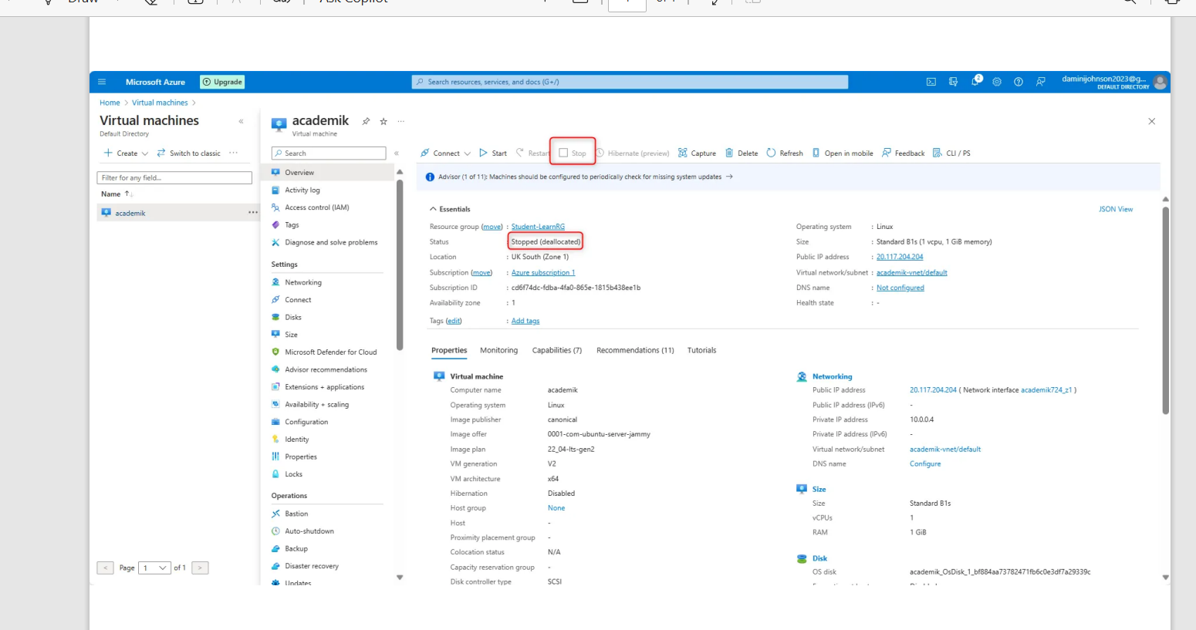
Task: Click the feedback icon in the blue header
Action: pos(1041,82)
